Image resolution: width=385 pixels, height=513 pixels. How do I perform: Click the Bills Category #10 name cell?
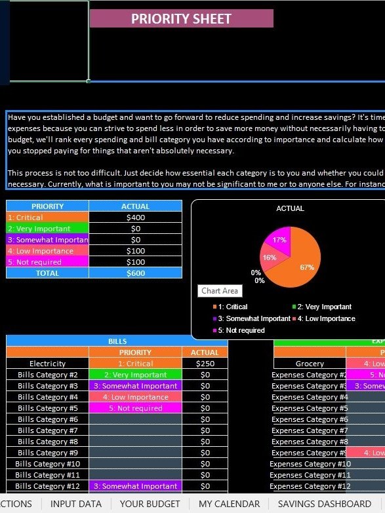coord(47,464)
